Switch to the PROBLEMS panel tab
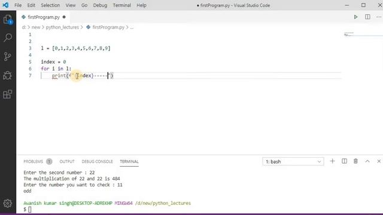Image resolution: width=383 pixels, height=215 pixels. tap(34, 161)
